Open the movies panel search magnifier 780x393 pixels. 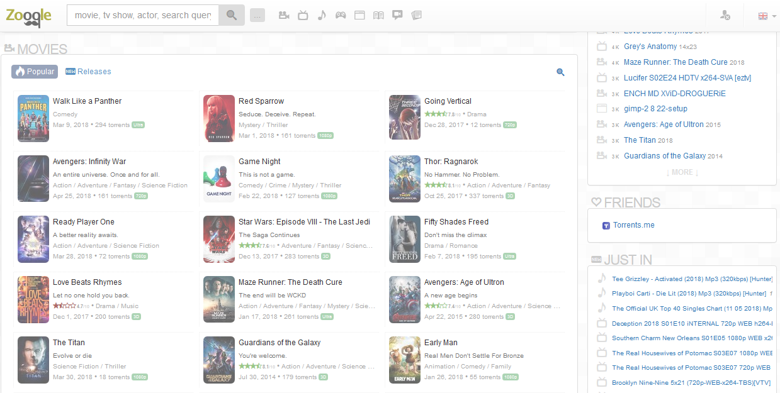[x=560, y=72]
